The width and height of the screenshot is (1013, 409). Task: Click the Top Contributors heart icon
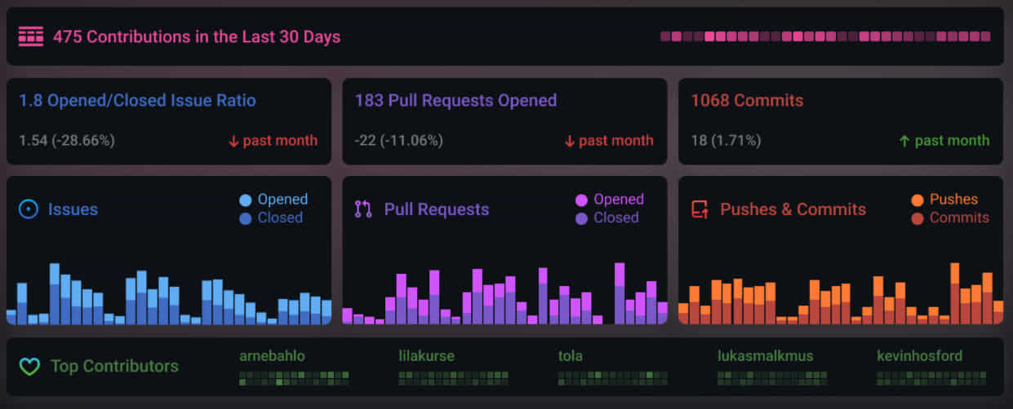tap(29, 367)
